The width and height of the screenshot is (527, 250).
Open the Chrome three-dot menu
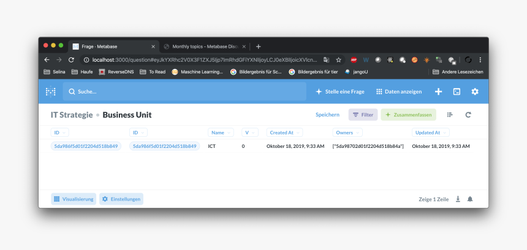tap(480, 60)
